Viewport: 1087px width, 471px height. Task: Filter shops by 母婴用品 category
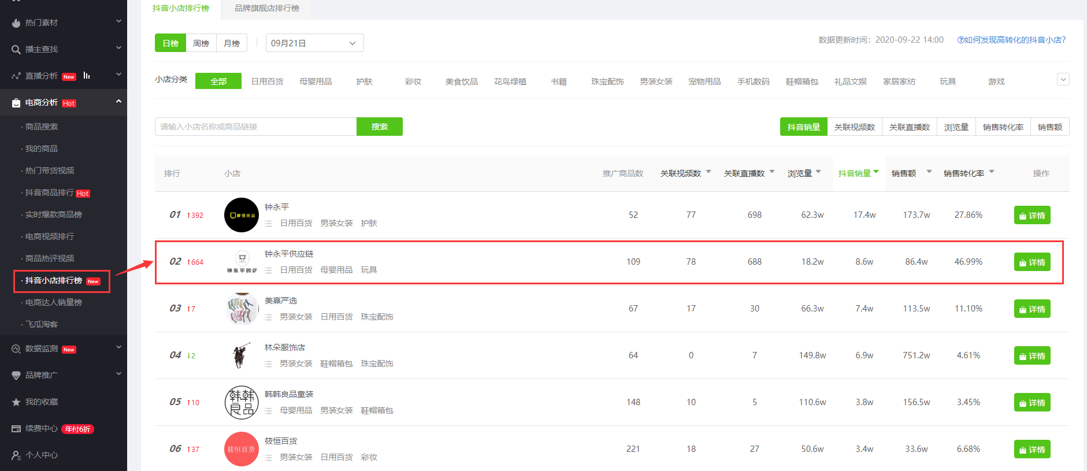316,81
